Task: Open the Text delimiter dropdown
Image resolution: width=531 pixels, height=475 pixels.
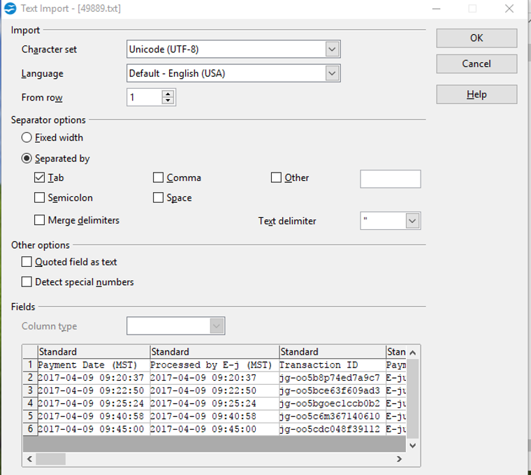Action: [x=412, y=221]
